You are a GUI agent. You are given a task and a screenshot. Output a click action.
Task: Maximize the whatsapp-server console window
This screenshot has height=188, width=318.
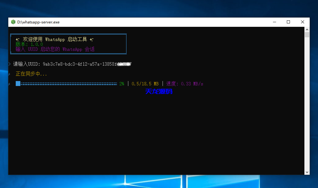click(288, 22)
